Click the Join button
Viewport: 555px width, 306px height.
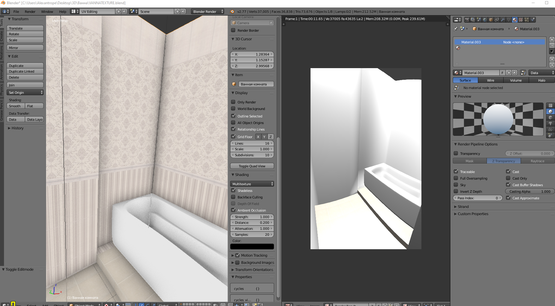(x=25, y=85)
